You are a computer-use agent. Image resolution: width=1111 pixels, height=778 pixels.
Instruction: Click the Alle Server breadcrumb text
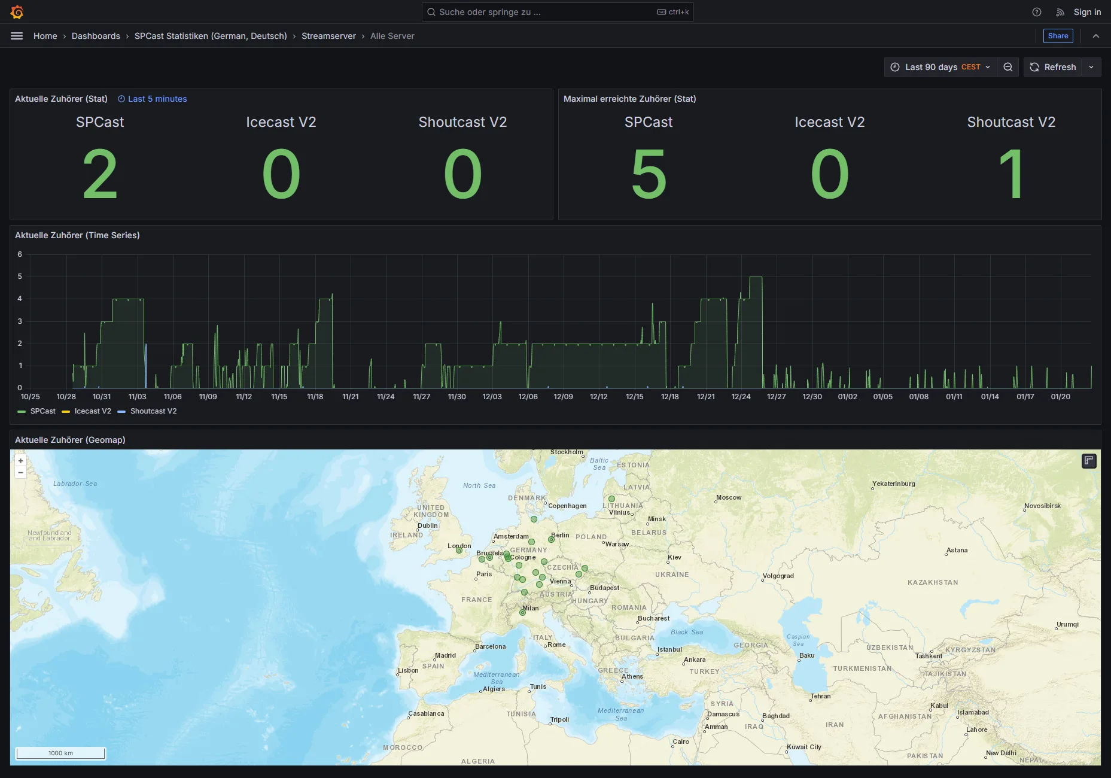click(x=392, y=36)
